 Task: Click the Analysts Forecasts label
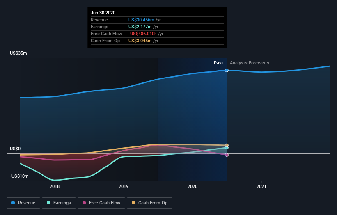pos(249,63)
